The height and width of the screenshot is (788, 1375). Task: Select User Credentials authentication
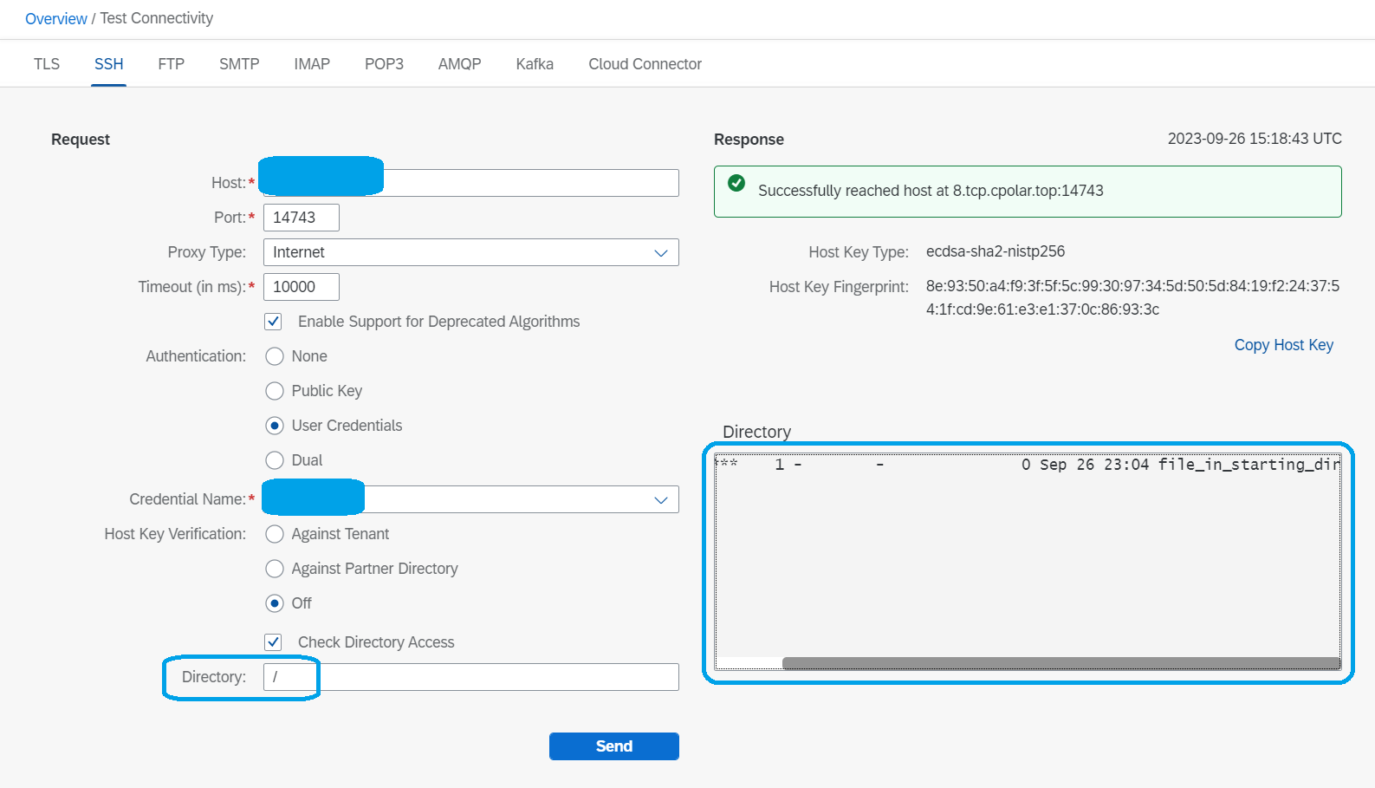(x=275, y=426)
